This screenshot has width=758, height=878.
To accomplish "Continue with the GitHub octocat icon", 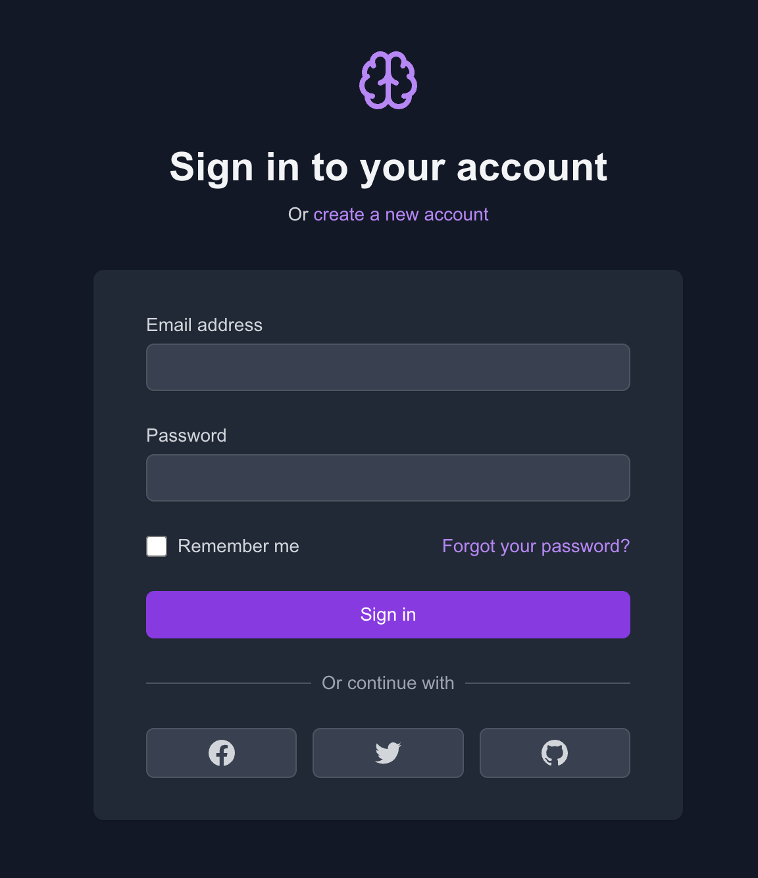I will [555, 753].
